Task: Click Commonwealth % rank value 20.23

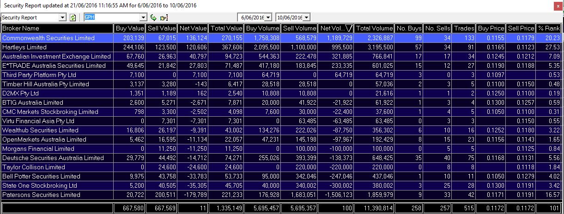Action: click(x=553, y=38)
